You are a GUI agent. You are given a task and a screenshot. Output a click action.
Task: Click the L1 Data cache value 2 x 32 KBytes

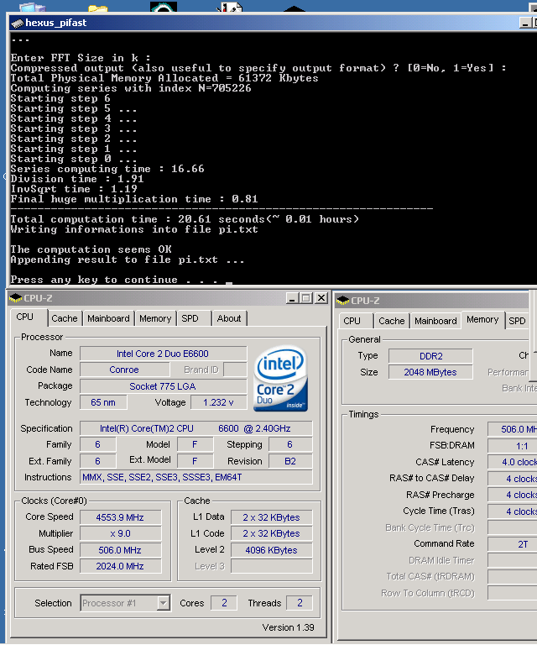[x=272, y=517]
